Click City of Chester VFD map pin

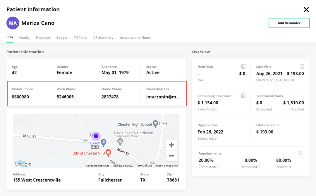(108, 152)
